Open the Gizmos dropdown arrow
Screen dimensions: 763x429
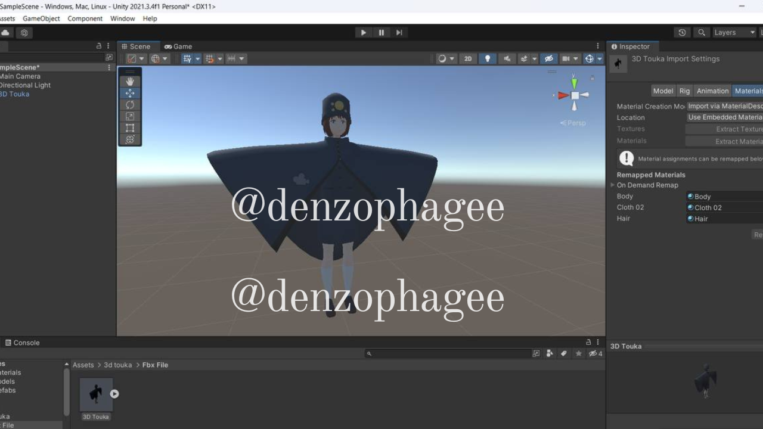point(600,58)
